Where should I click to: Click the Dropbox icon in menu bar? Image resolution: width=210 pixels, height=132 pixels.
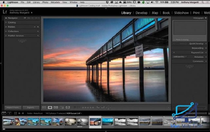[107, 2]
